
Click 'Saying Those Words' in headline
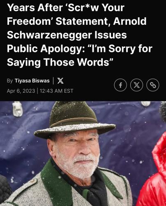click(x=60, y=62)
